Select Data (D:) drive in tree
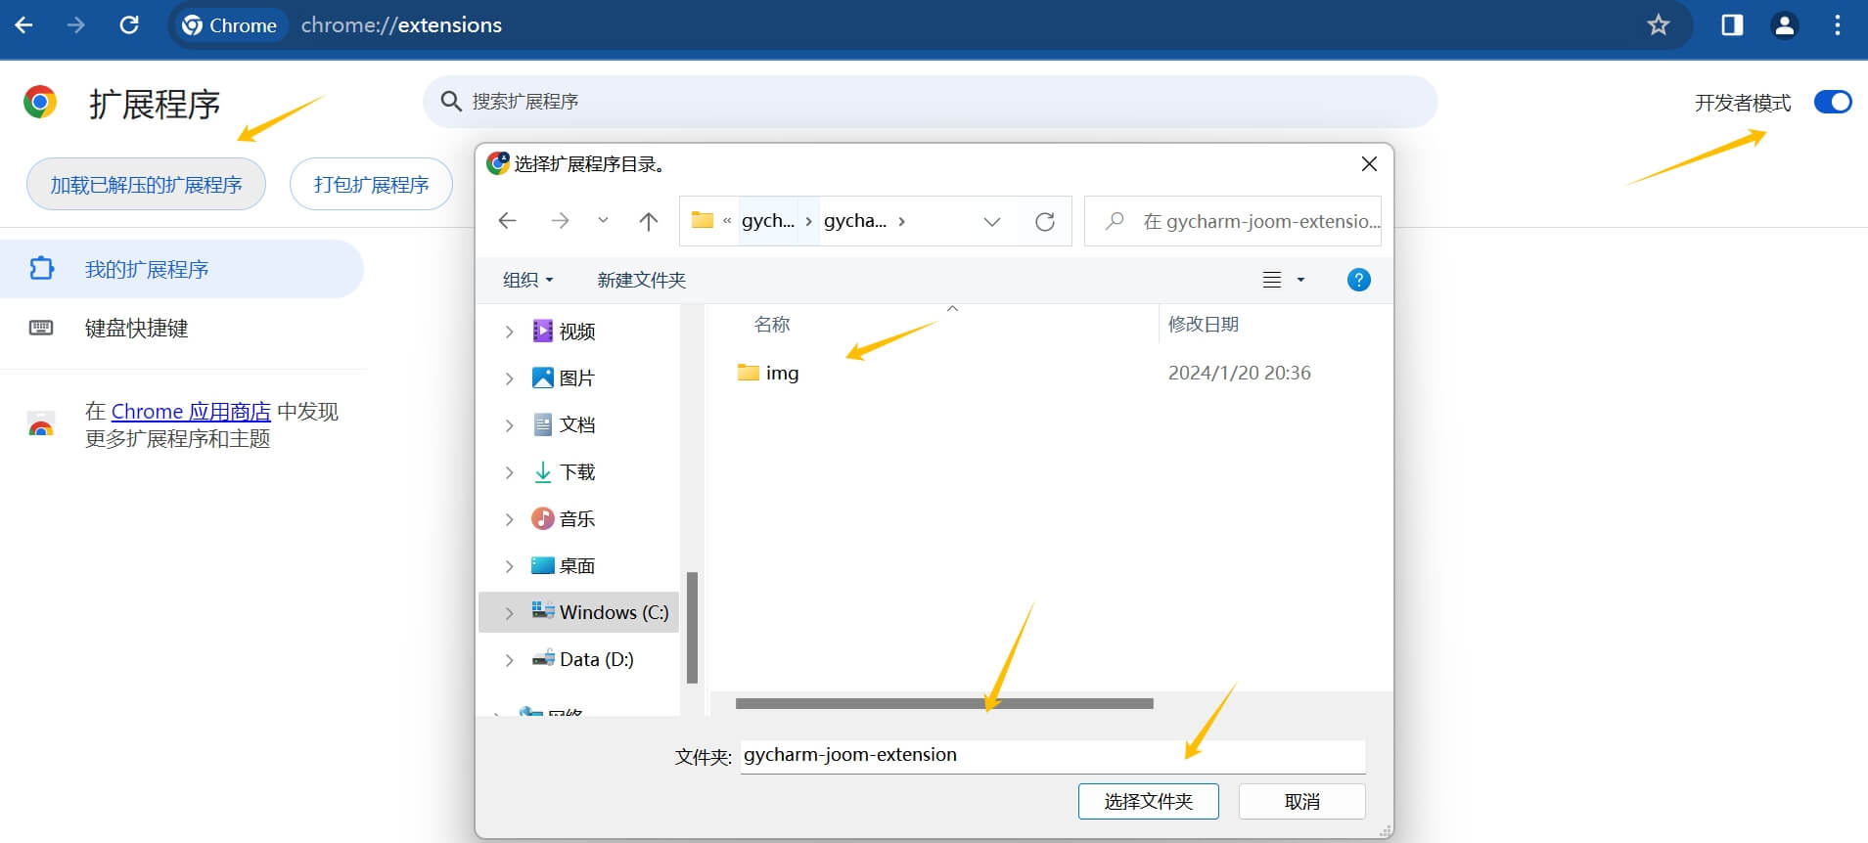 point(582,659)
